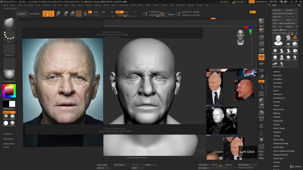Select the black secondary color swatch

[6, 104]
